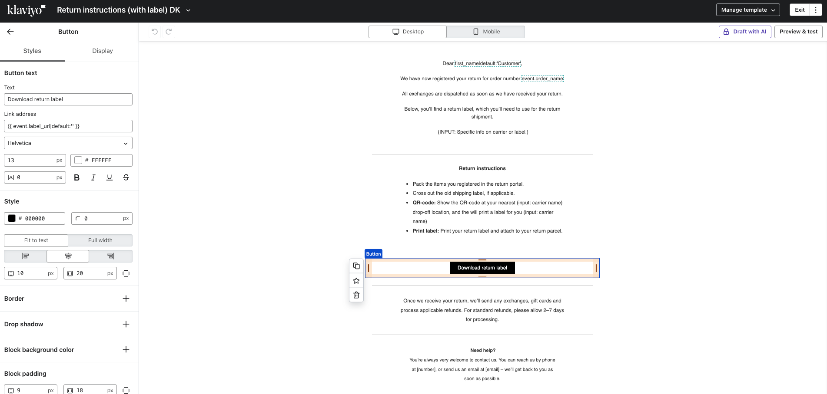Viewport: 827px width, 394px height.
Task: Open the Display tab
Action: (103, 51)
